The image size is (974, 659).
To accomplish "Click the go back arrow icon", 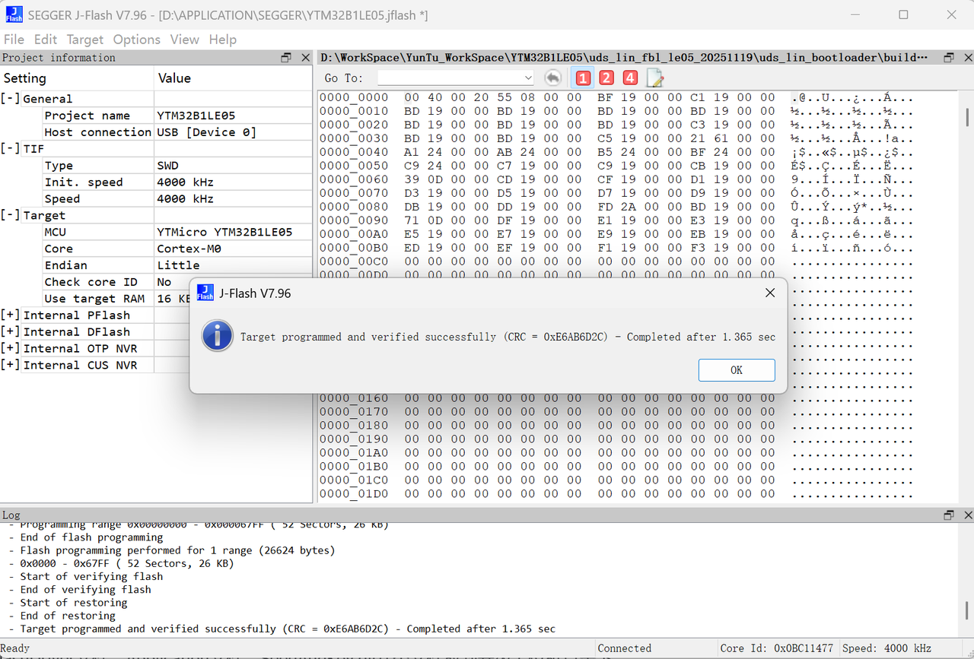I will [553, 78].
